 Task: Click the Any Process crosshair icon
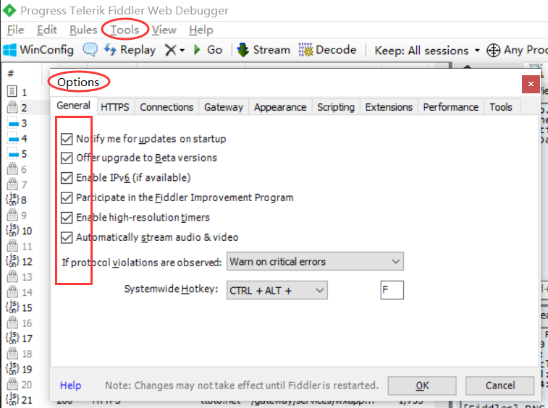(493, 51)
